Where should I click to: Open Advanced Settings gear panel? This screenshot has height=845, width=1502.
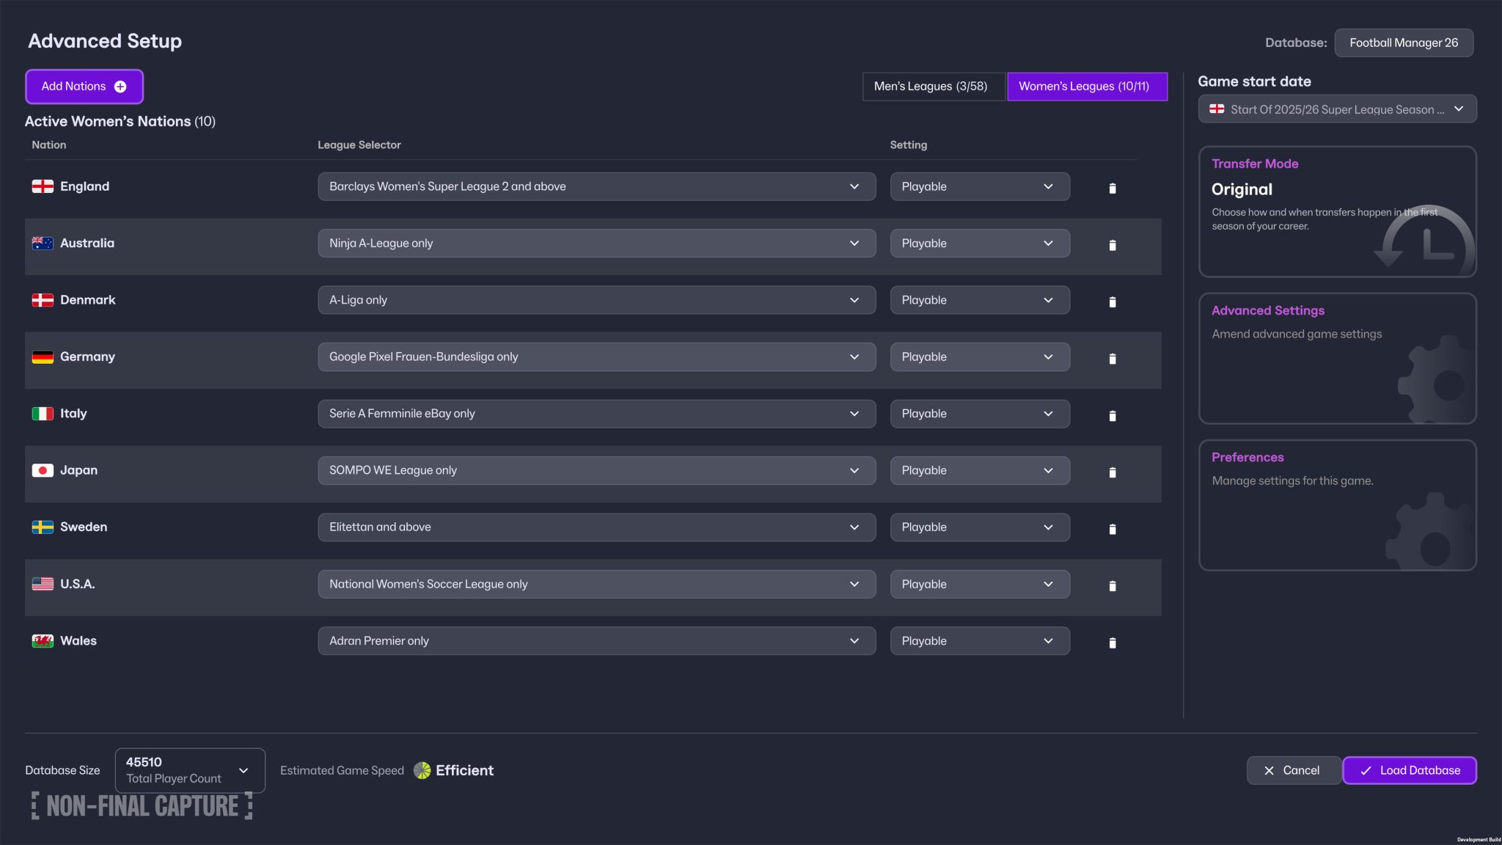click(1336, 359)
